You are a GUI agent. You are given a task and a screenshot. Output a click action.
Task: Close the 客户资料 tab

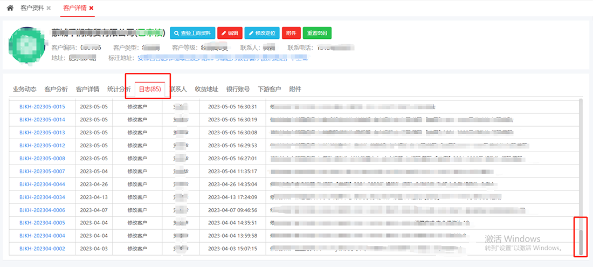49,8
